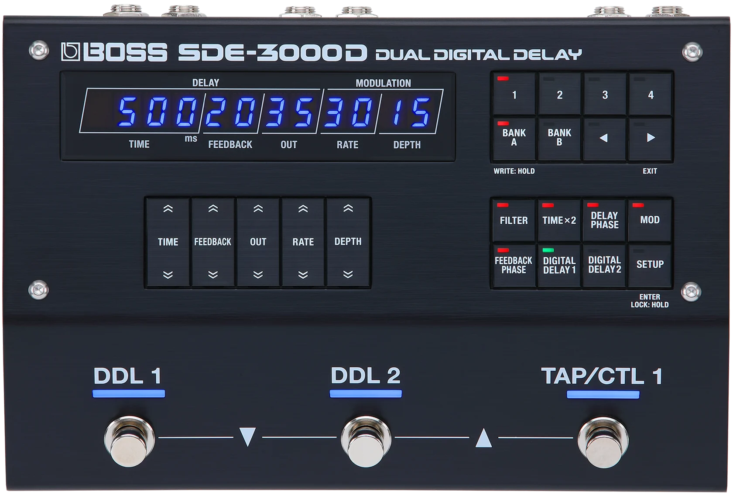Viewport: 733px width, 495px height.
Task: Stomp the DDL 2 footswitch
Action: (366, 441)
